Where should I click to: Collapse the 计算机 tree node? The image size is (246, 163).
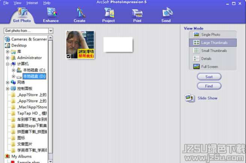[x=8, y=64]
